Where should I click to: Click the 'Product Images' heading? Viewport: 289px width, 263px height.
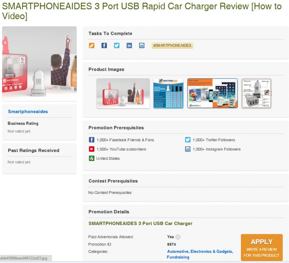(x=106, y=69)
